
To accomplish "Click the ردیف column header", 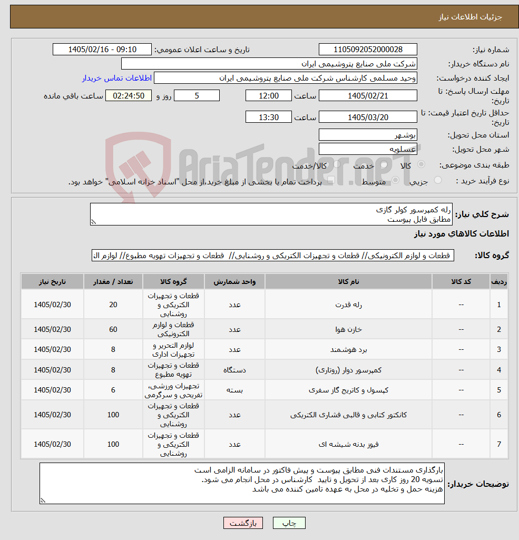I will coord(498,282).
